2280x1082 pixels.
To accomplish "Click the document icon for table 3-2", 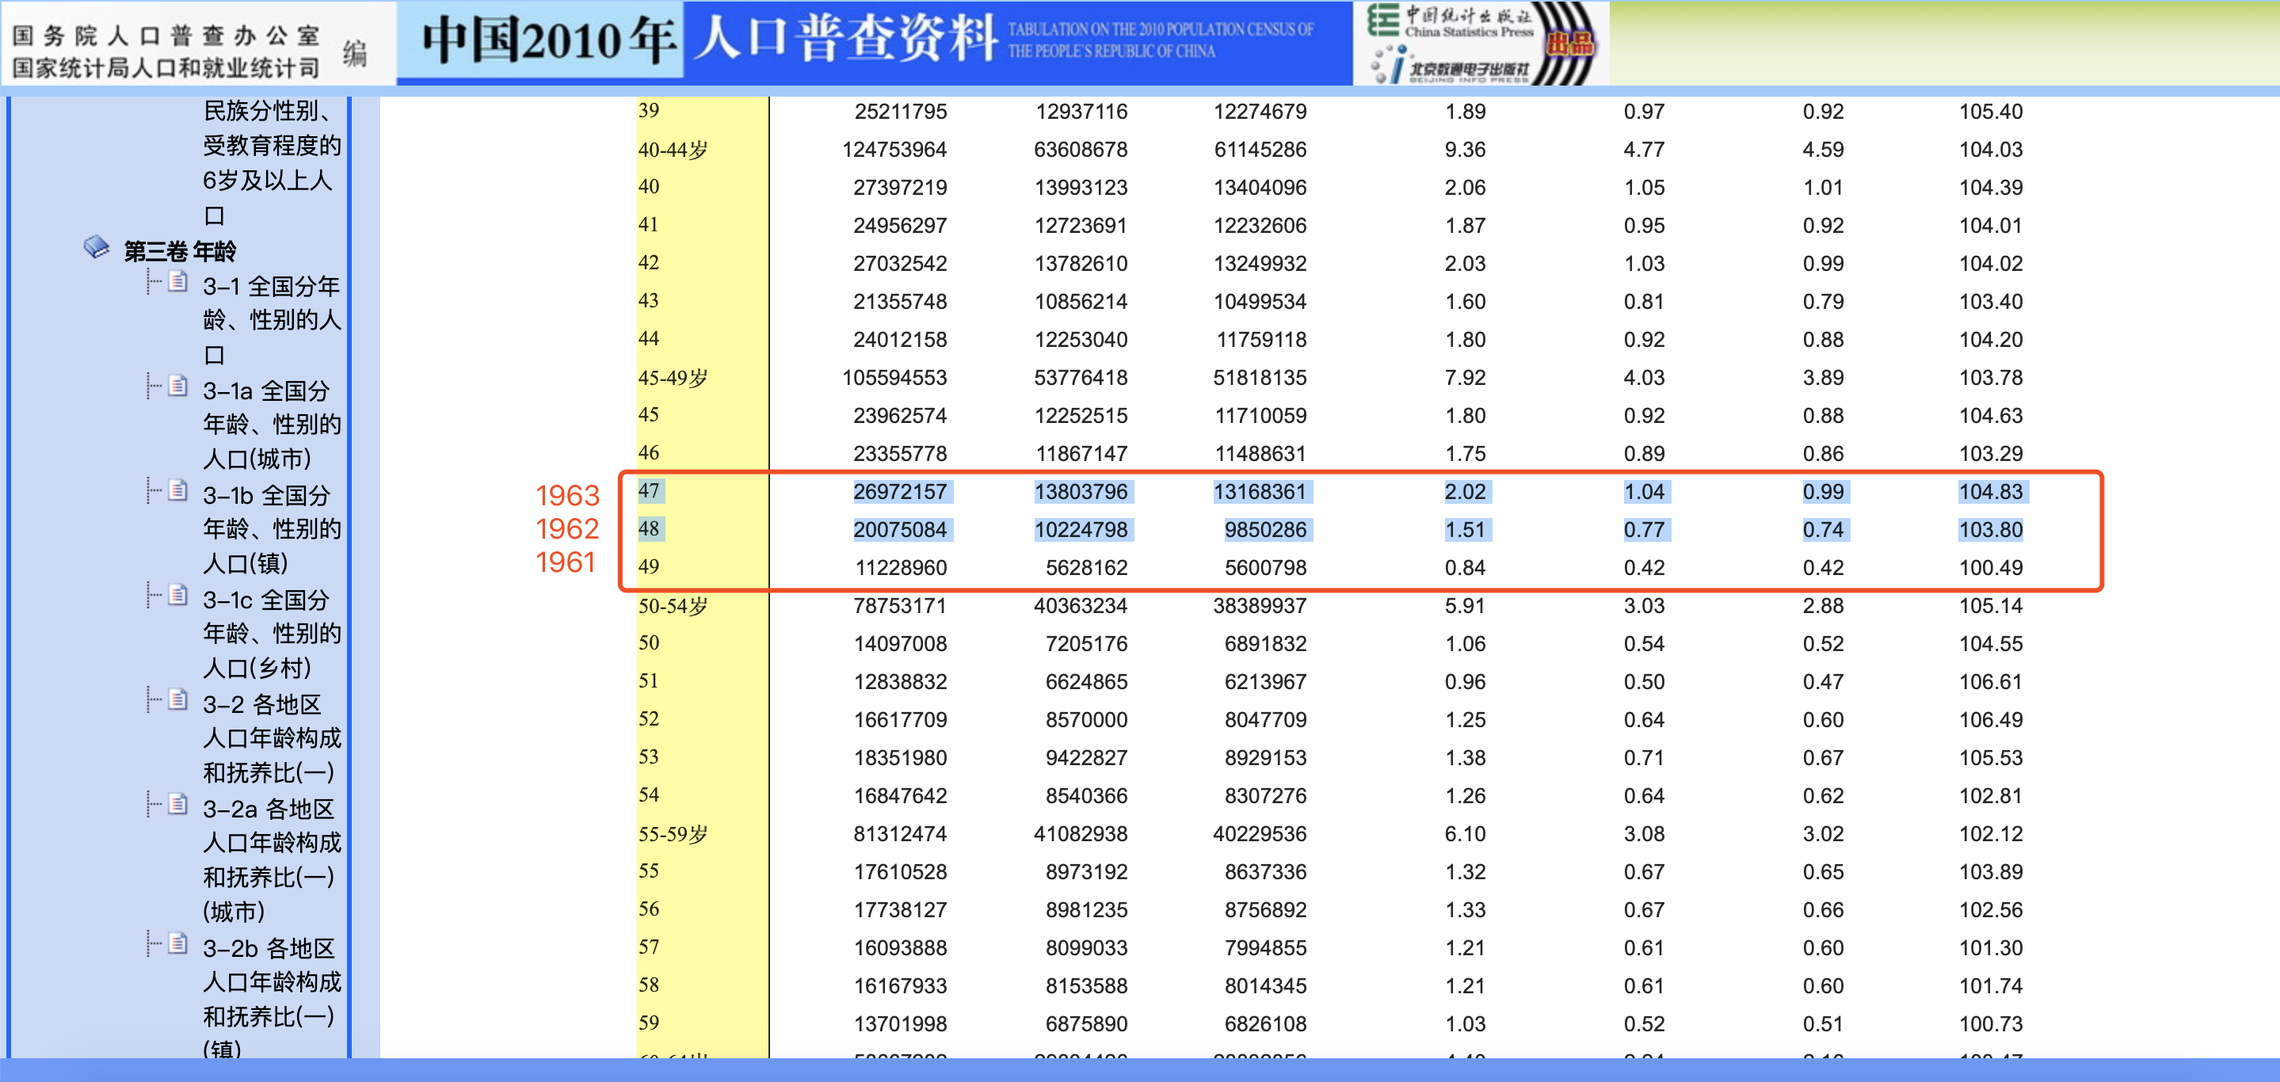I will tap(178, 699).
